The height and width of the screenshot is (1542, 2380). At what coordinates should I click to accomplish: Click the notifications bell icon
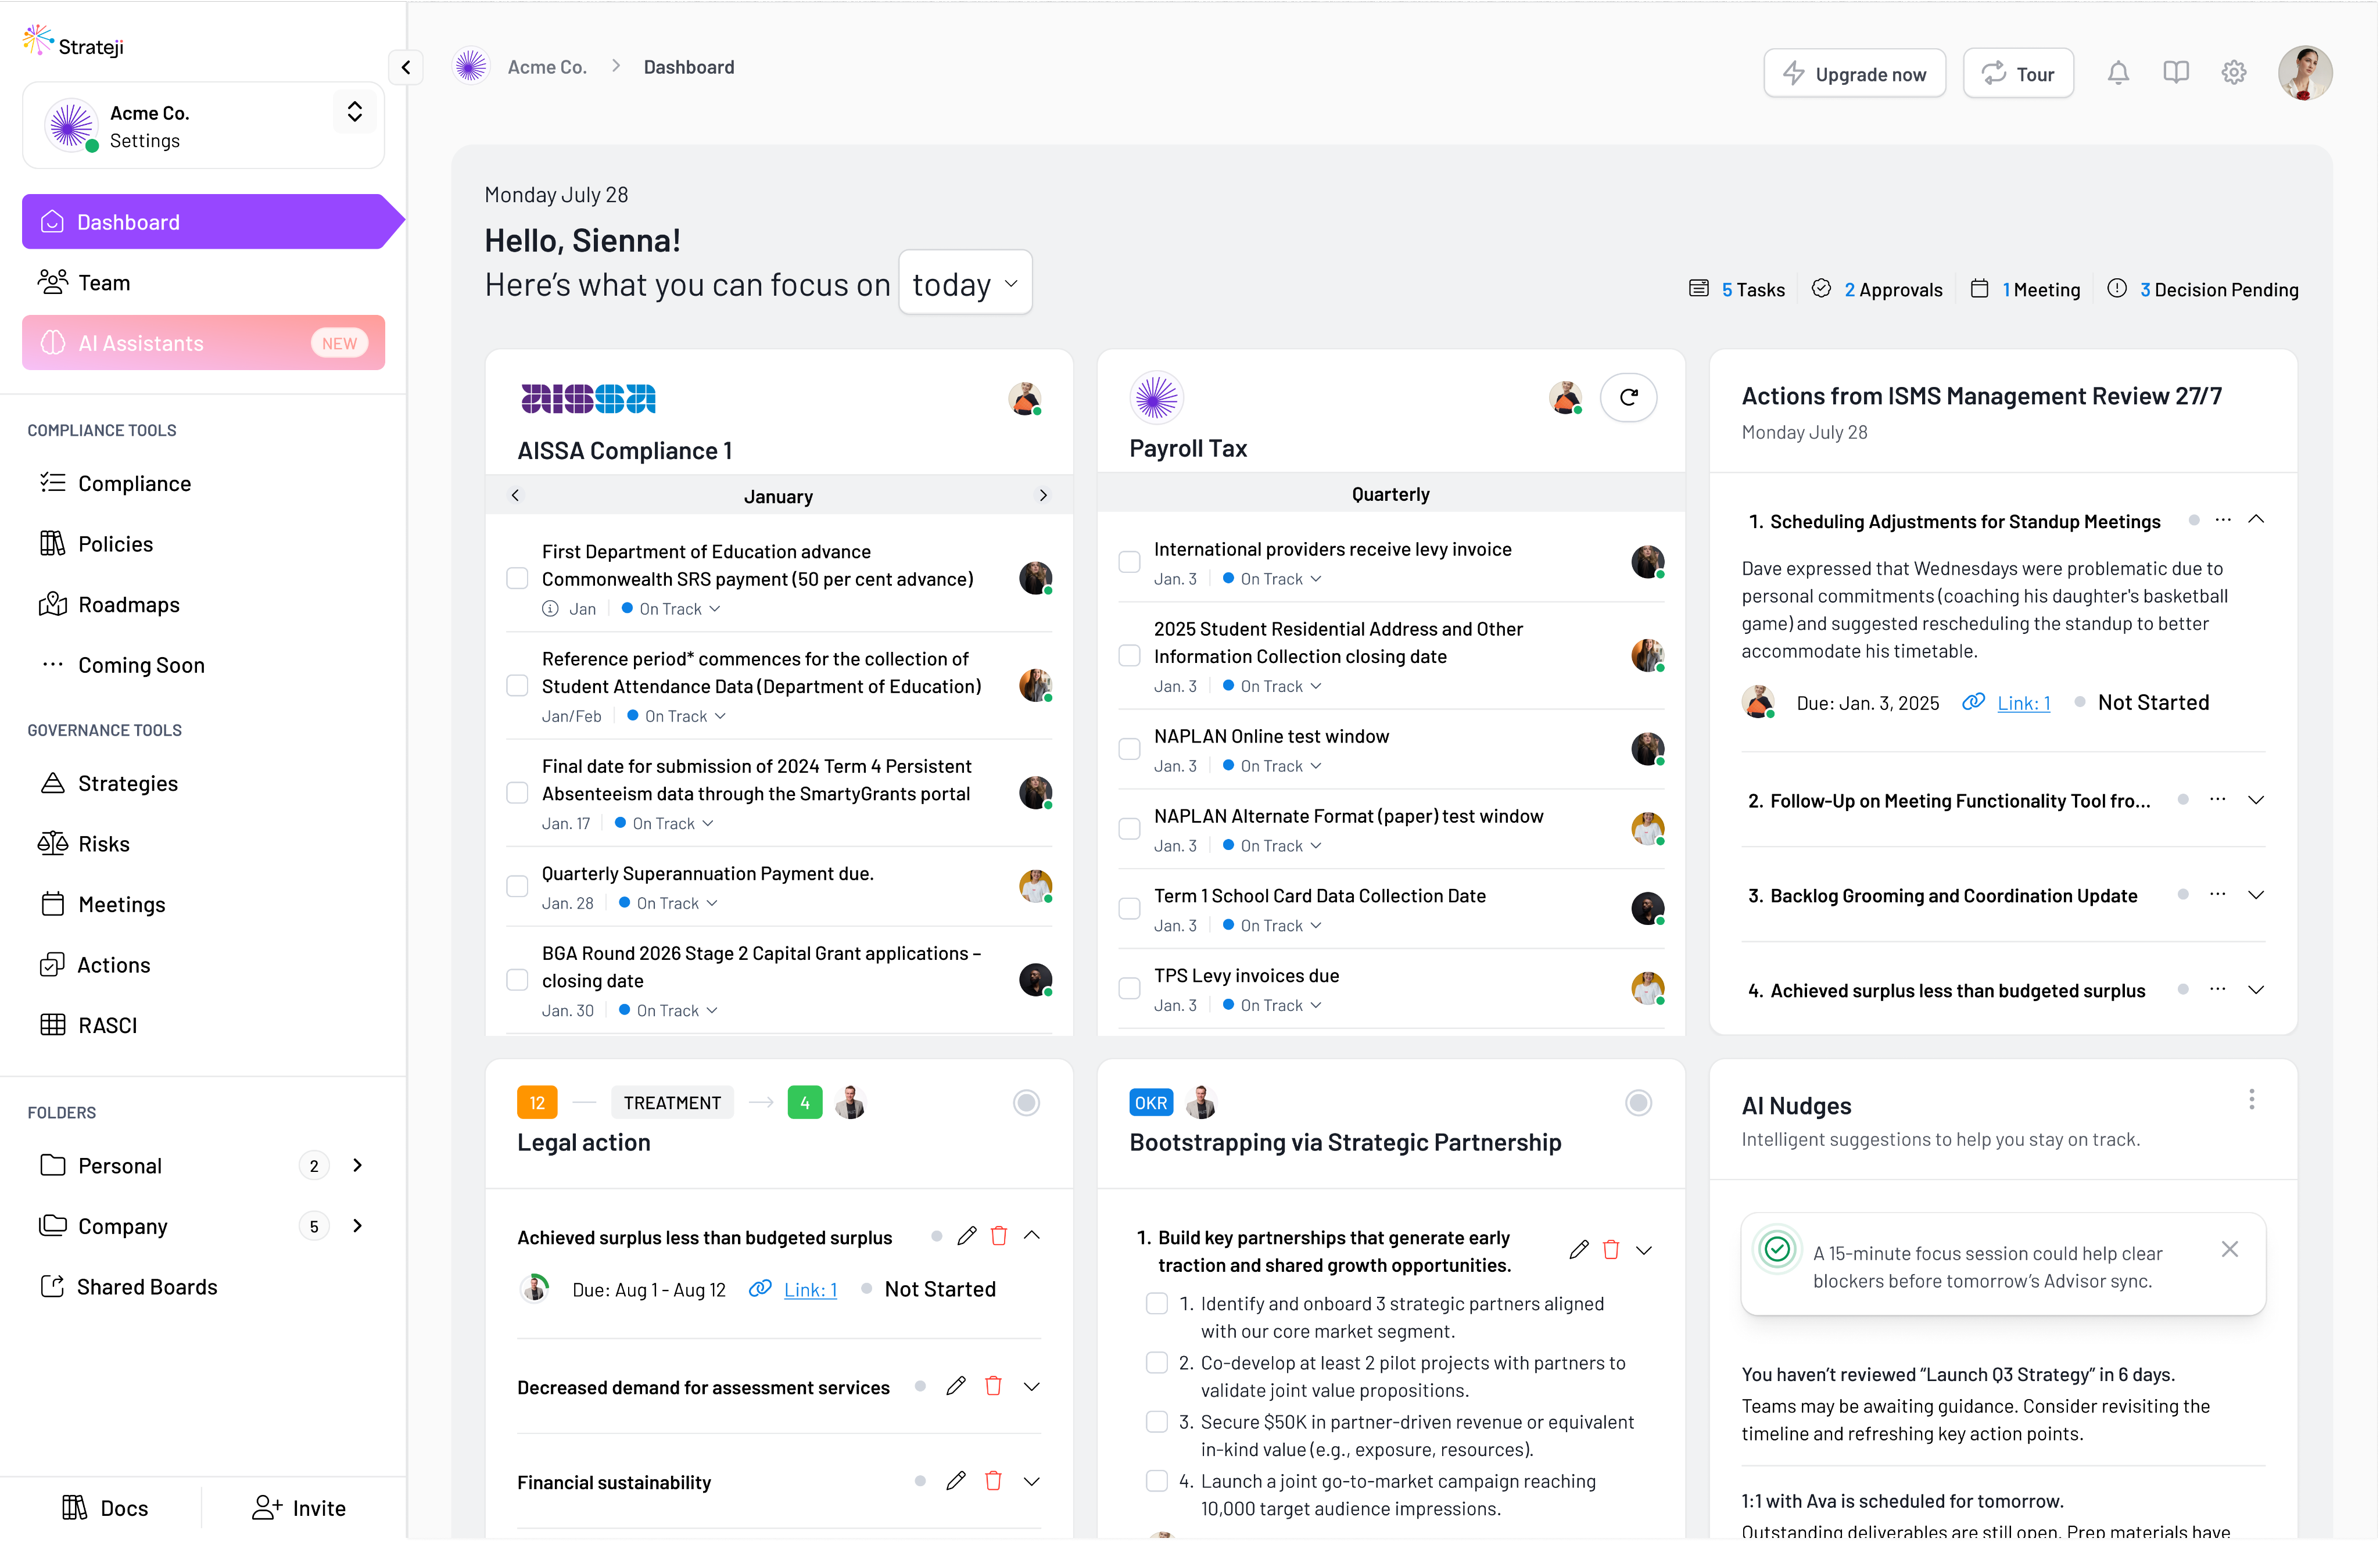pyautogui.click(x=2118, y=73)
